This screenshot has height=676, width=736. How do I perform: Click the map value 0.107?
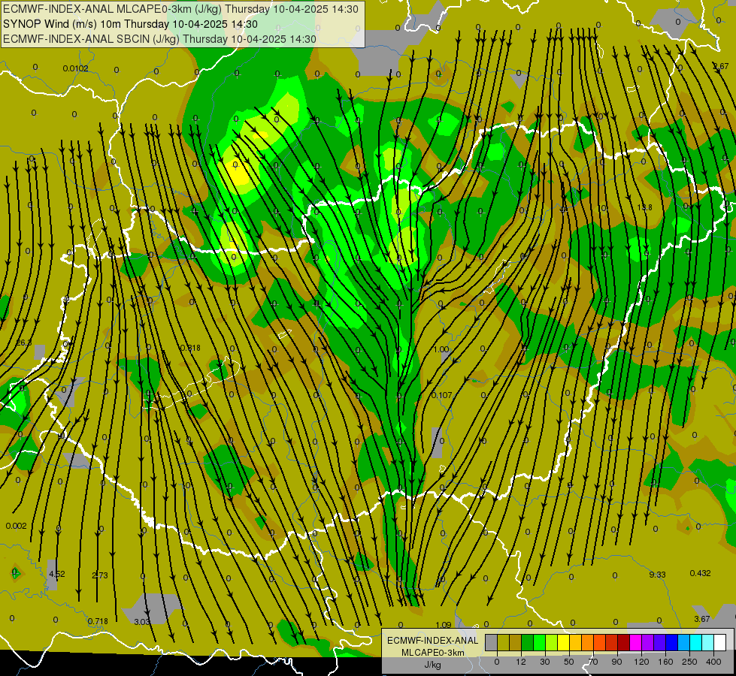coord(442,395)
